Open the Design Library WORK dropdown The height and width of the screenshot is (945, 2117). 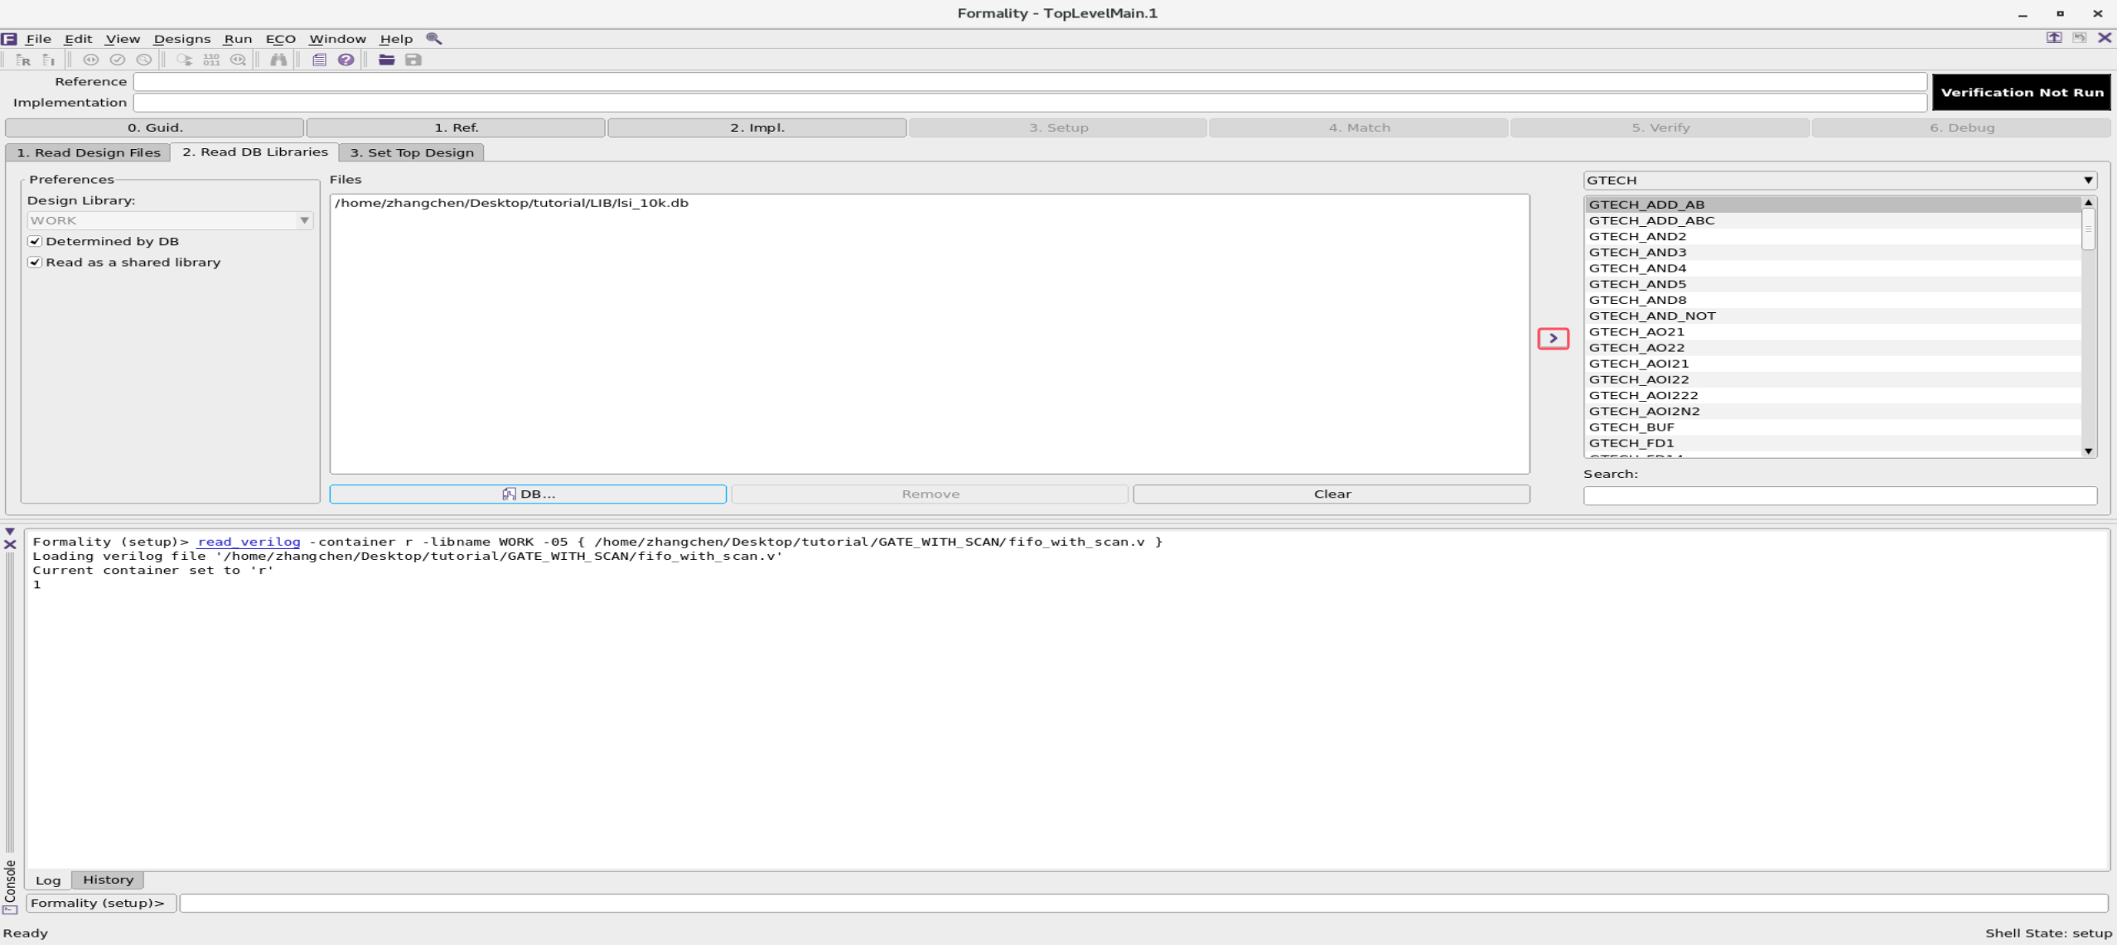tap(304, 220)
